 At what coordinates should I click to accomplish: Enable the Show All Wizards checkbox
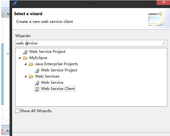(x=17, y=111)
